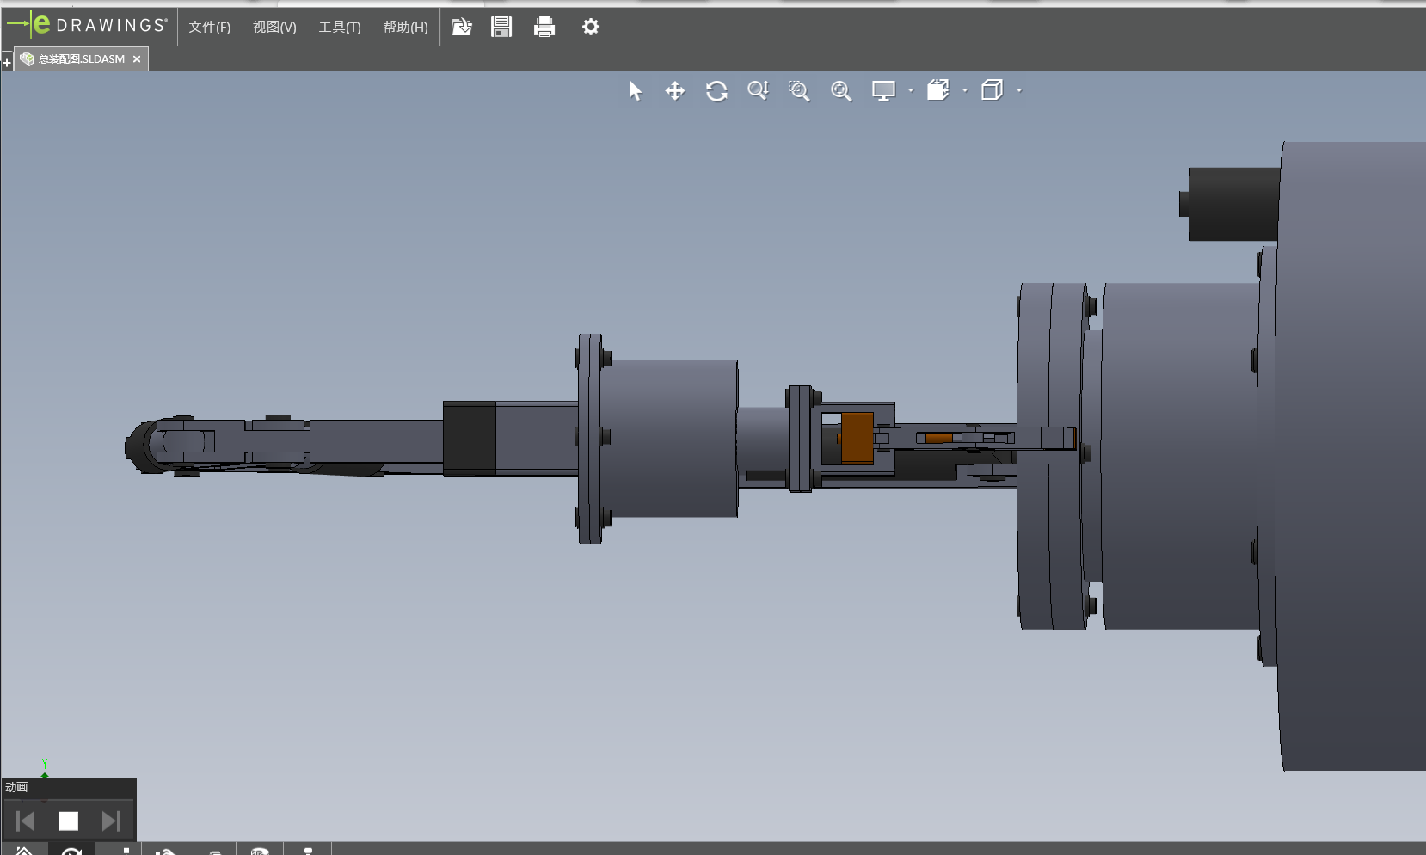Select the 总装配图.SLDASM document tab
Screen dimensions: 1426x855
82,58
